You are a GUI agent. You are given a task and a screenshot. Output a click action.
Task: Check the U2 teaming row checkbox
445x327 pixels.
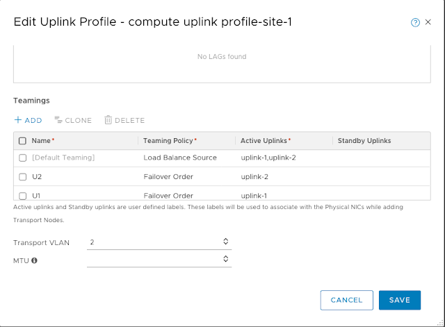pos(22,176)
